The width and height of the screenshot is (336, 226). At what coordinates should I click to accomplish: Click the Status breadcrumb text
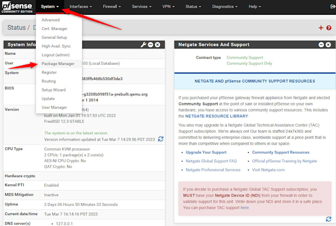pyautogui.click(x=16, y=28)
